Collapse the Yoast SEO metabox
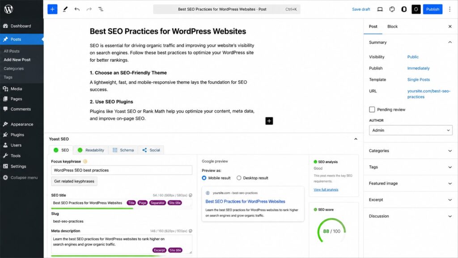Image resolution: width=458 pixels, height=258 pixels. coord(356,139)
